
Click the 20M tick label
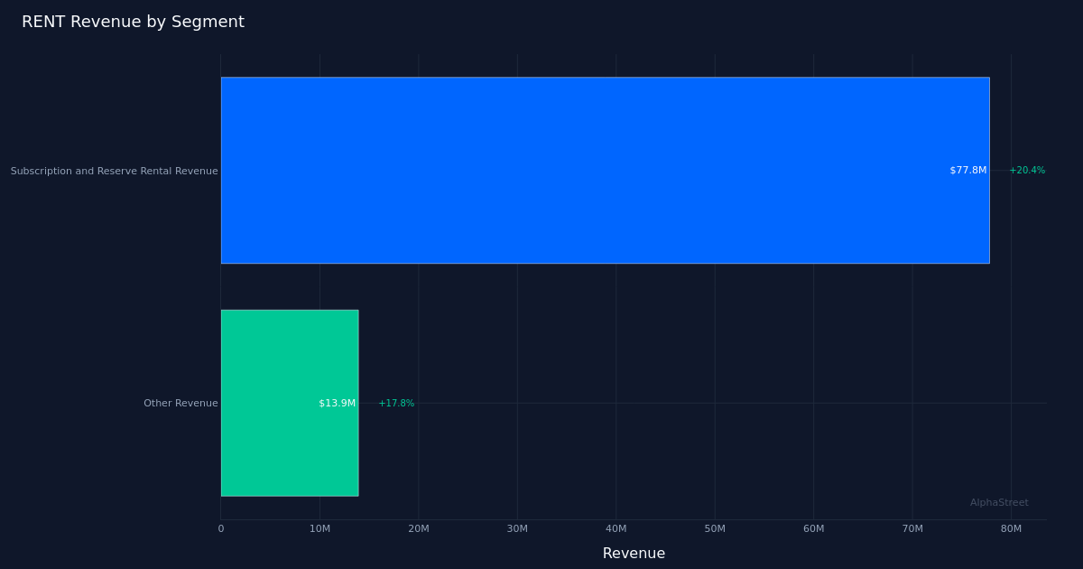(419, 529)
